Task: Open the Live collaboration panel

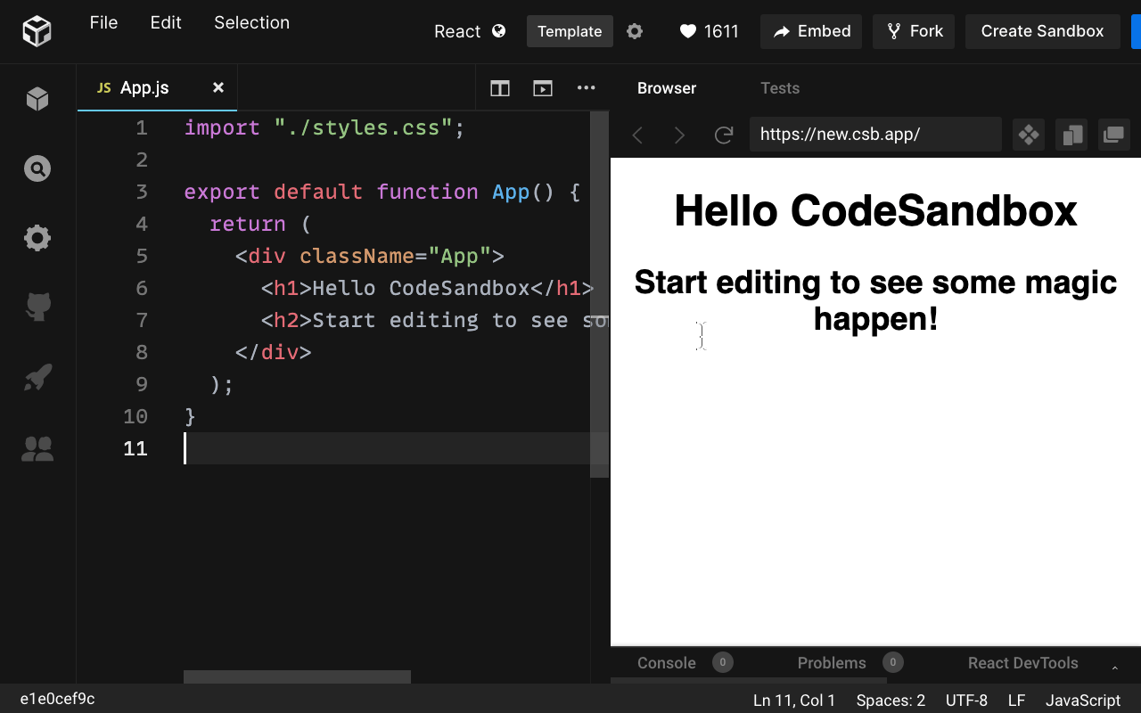Action: click(37, 448)
